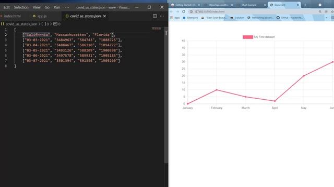This screenshot has height=187, width=334.
Task: Go forward in the browser
Action: click(177, 11)
